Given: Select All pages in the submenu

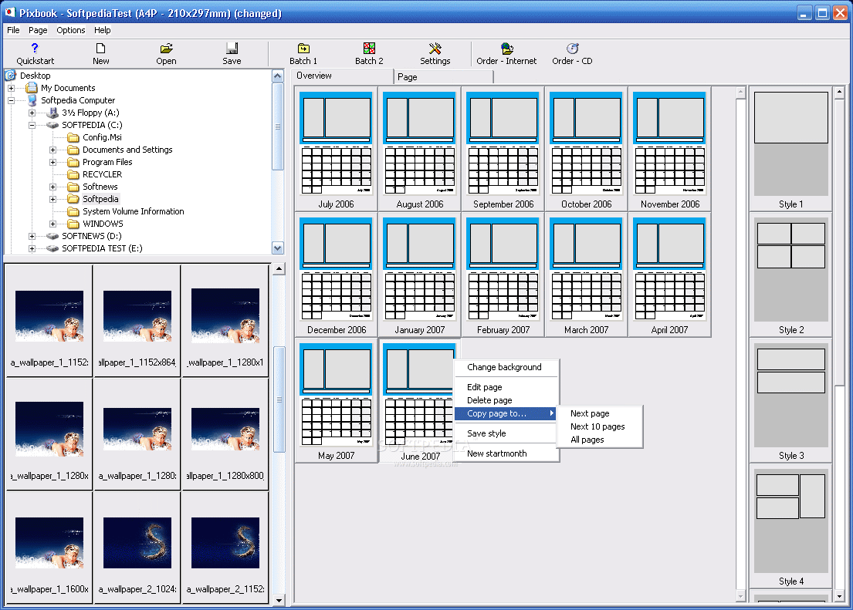Looking at the screenshot, I should click(x=599, y=440).
